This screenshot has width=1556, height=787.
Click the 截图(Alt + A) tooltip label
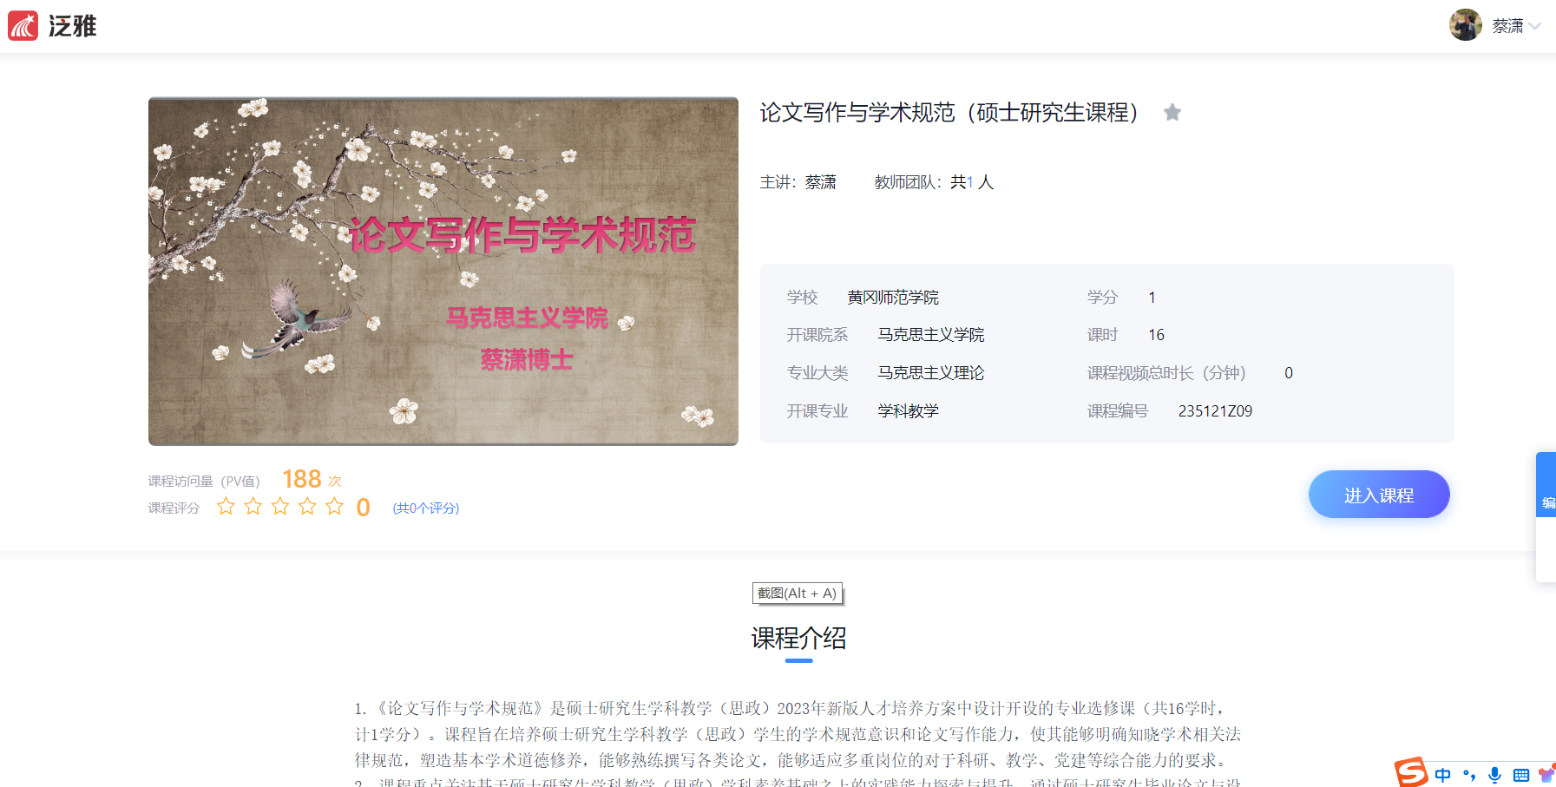click(798, 594)
